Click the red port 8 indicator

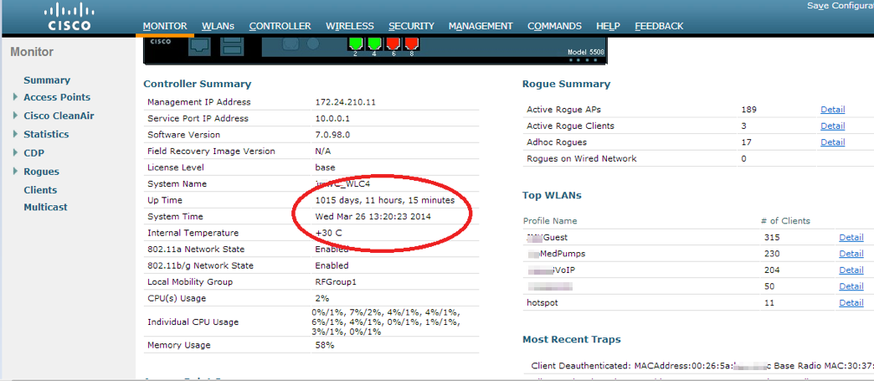(412, 44)
